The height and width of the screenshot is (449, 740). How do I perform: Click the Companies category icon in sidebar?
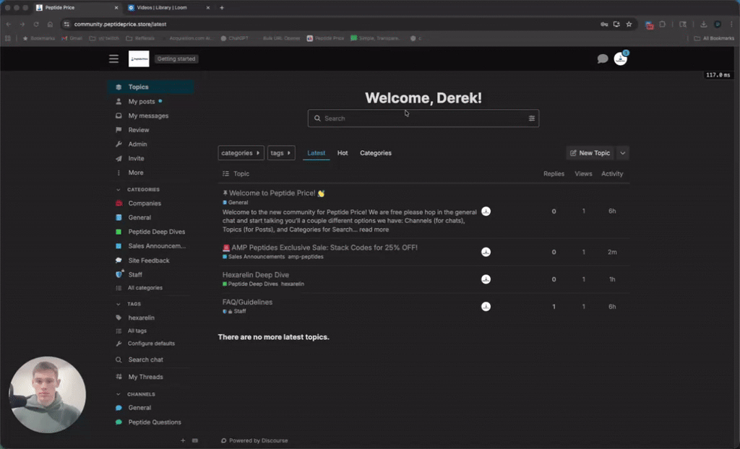point(119,204)
